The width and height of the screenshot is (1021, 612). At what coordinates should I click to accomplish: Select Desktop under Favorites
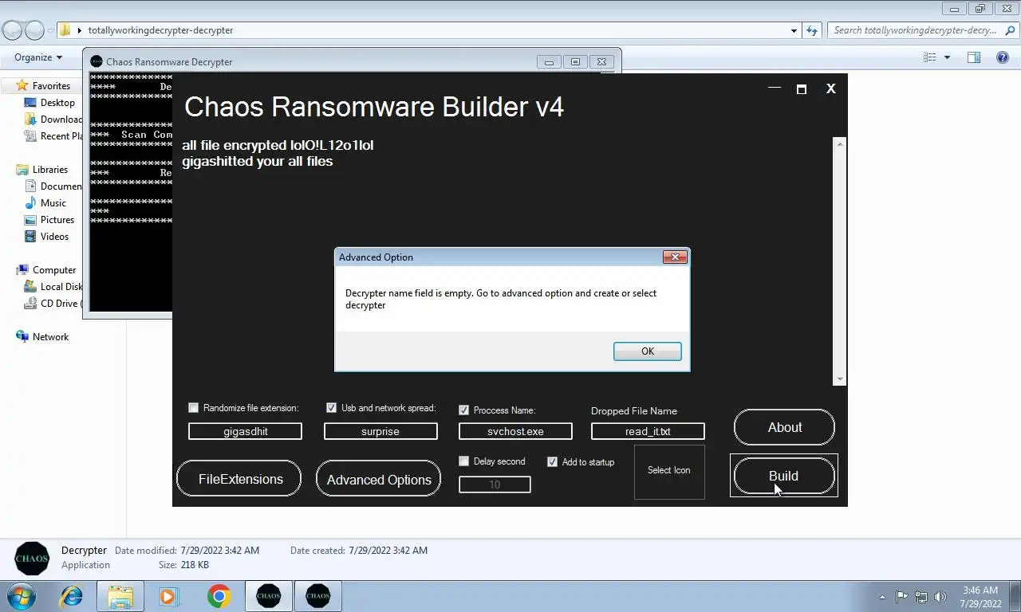coord(57,102)
